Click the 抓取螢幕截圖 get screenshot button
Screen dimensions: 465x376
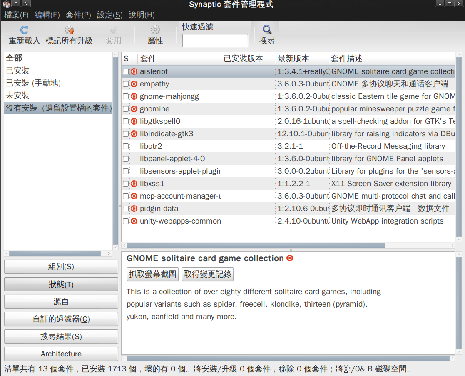coord(153,274)
